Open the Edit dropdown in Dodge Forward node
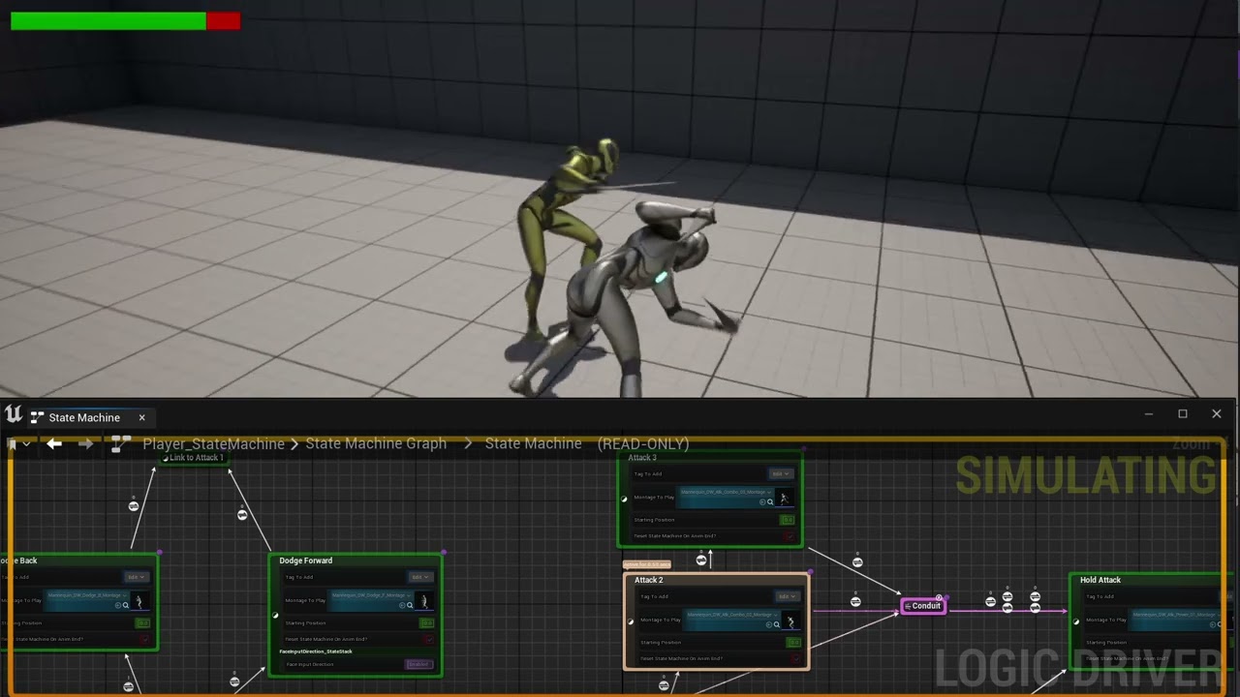Screen dimensions: 1240x697 [x=420, y=577]
